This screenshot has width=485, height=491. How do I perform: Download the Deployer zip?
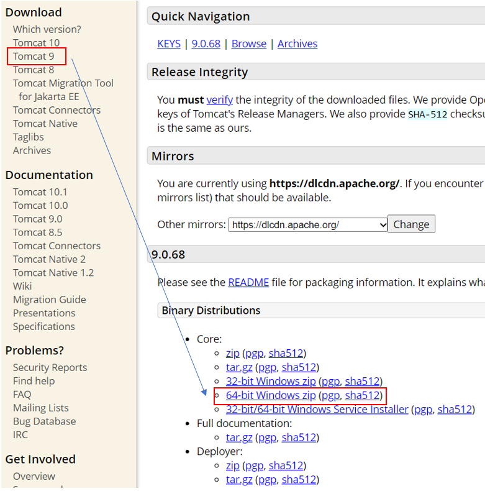232,466
